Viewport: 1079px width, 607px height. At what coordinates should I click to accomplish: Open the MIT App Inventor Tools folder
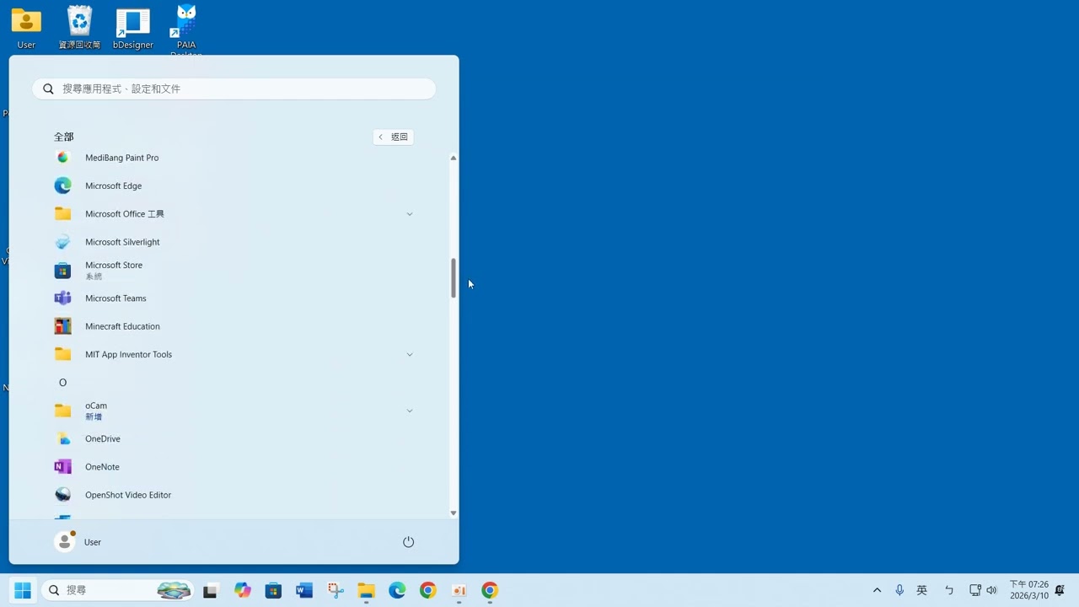coord(234,354)
